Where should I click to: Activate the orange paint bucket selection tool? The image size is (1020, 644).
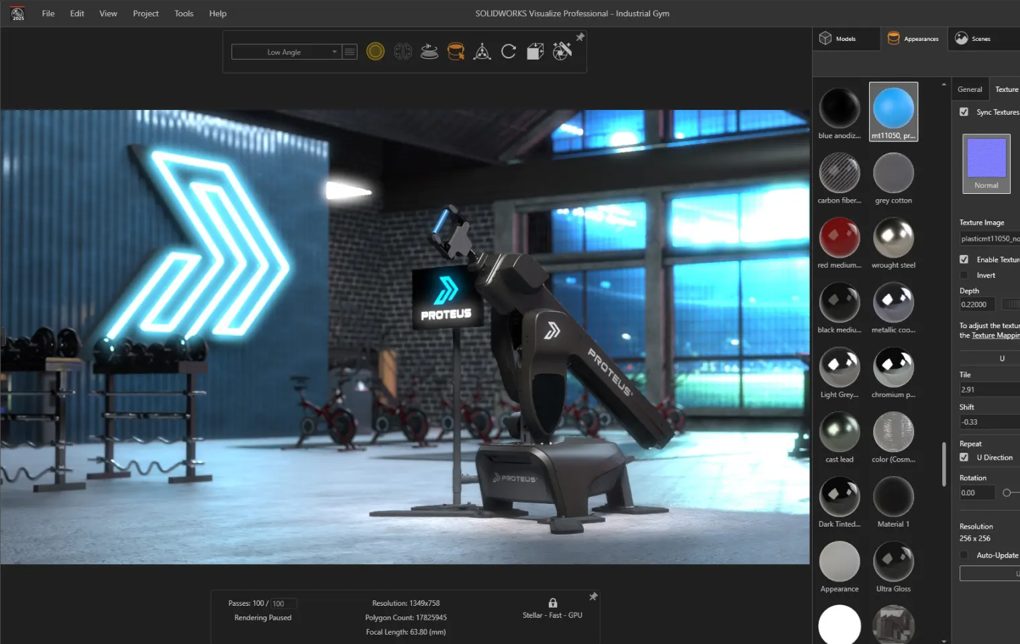[456, 52]
